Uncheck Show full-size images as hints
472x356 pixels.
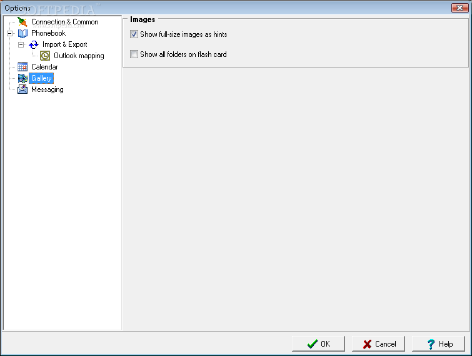(134, 34)
